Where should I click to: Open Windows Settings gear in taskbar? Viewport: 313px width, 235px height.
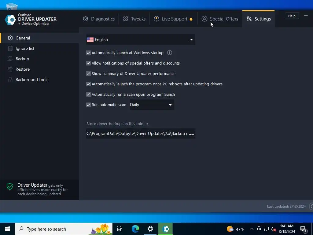[150, 229]
